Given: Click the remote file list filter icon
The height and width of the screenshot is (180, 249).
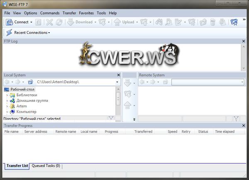Looking at the screenshot, I should coord(236,119).
